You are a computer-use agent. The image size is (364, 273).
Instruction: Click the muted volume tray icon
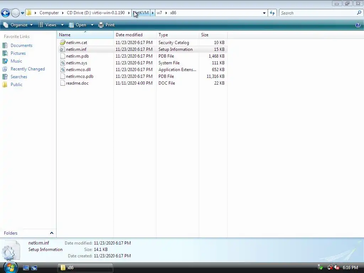(x=337, y=267)
